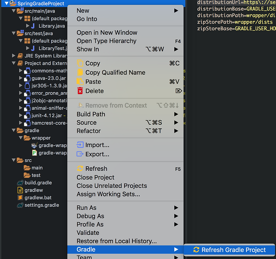The height and width of the screenshot is (259, 276).
Task: Click the Paste clipboard icon
Action: 81,82
